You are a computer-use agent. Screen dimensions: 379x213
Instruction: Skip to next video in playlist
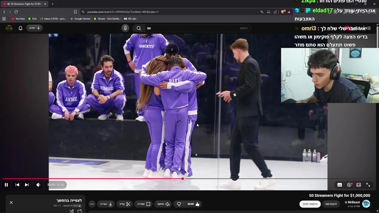[27, 185]
